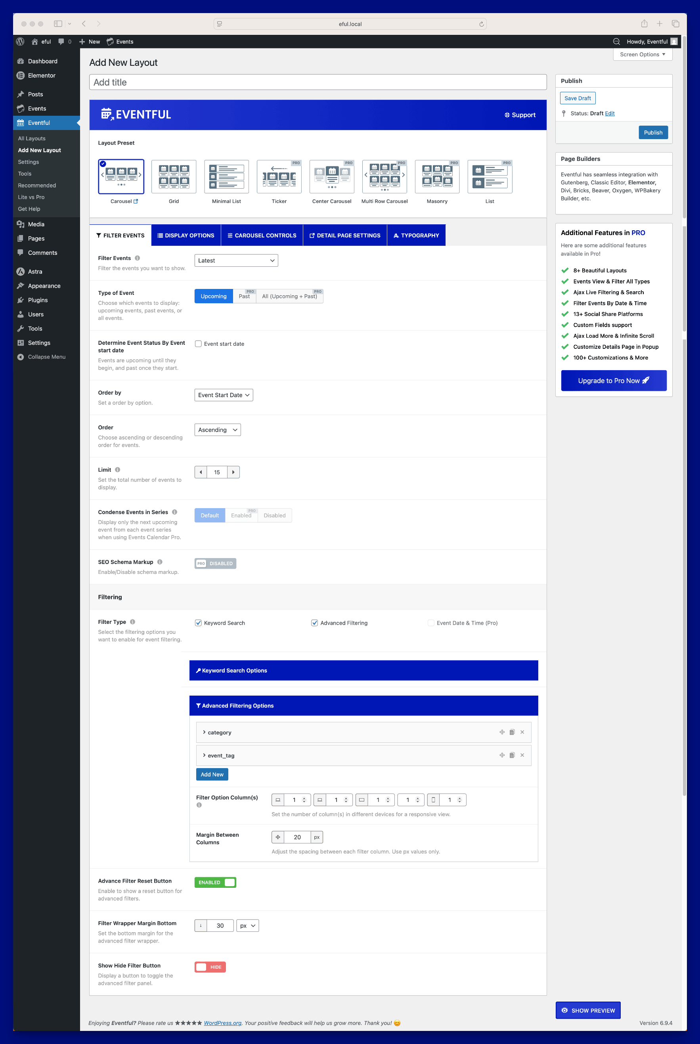Click the Upgrade to Pro Now button
Screen dimensions: 700x1044
[614, 381]
